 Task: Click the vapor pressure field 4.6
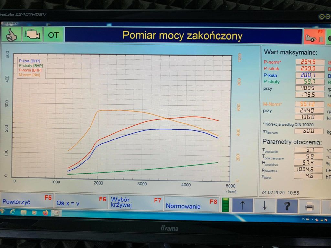point(308,176)
